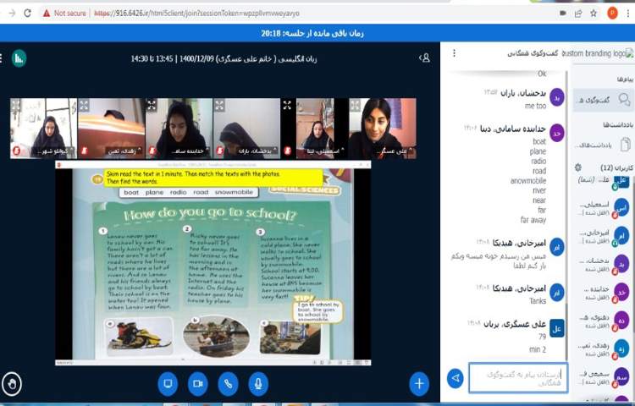Focus the public chat message input
This screenshot has height=406, width=635.
518,378
